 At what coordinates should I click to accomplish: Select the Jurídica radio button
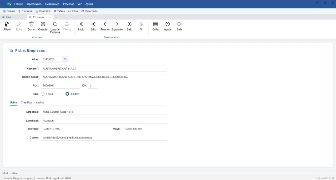(67, 94)
